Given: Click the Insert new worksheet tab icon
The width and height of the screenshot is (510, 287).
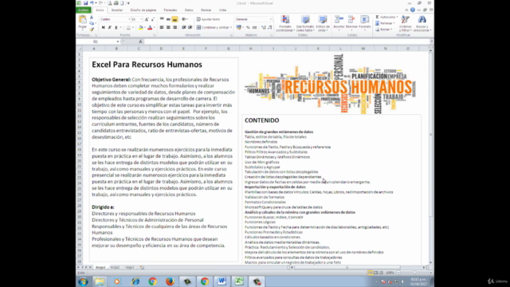Looking at the screenshot, I should (142, 268).
